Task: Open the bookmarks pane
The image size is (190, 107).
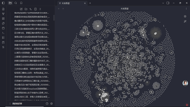Action: (x=21, y=3)
